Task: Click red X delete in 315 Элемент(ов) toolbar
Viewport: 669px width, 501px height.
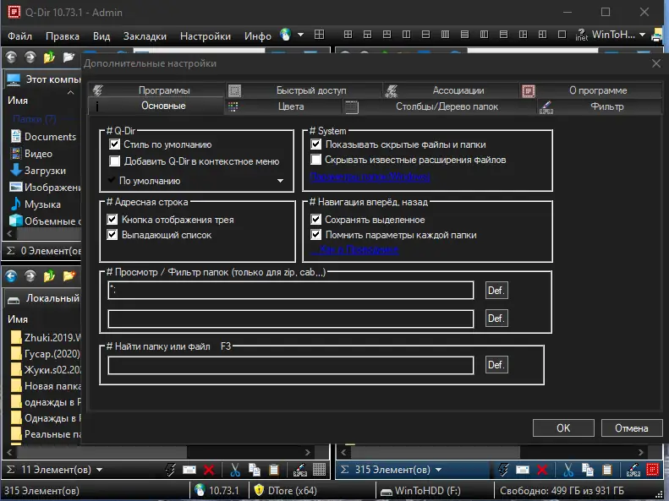Action: tap(542, 470)
